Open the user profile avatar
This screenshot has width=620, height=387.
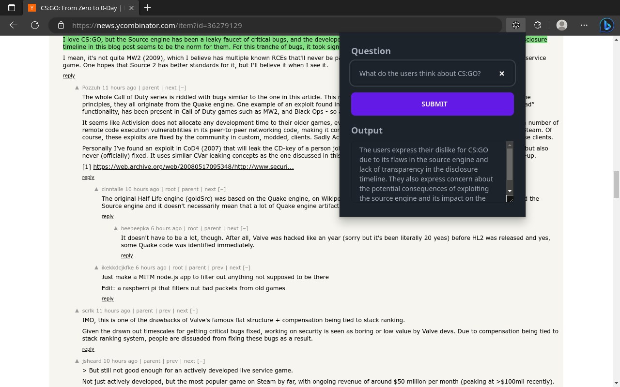[x=562, y=25]
